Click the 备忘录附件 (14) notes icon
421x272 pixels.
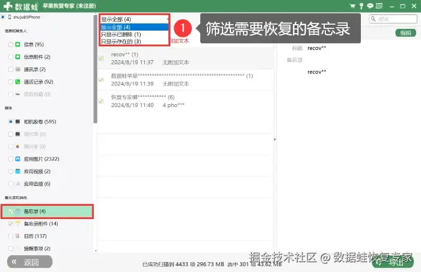(x=17, y=224)
